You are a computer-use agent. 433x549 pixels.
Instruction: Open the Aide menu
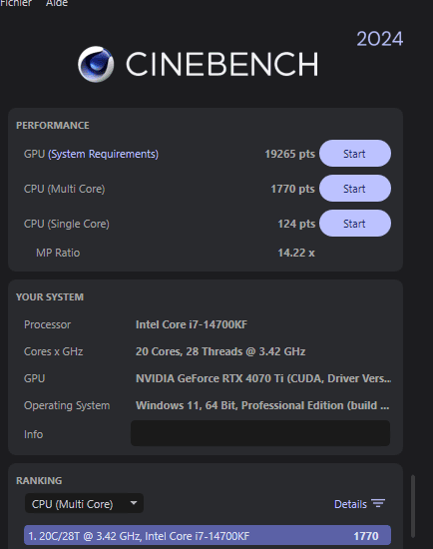click(57, 3)
